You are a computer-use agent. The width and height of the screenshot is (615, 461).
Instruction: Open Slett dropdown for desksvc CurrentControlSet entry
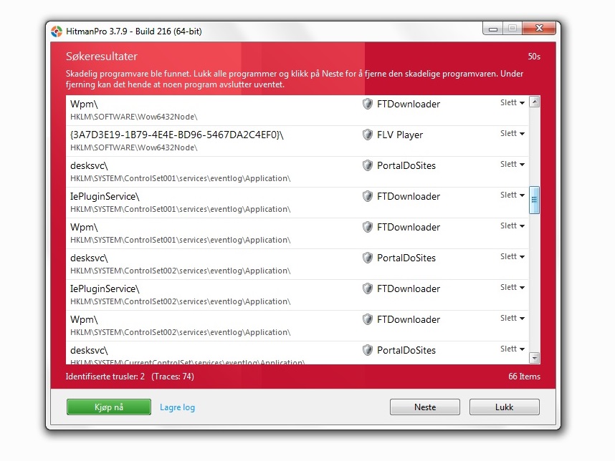tap(512, 349)
